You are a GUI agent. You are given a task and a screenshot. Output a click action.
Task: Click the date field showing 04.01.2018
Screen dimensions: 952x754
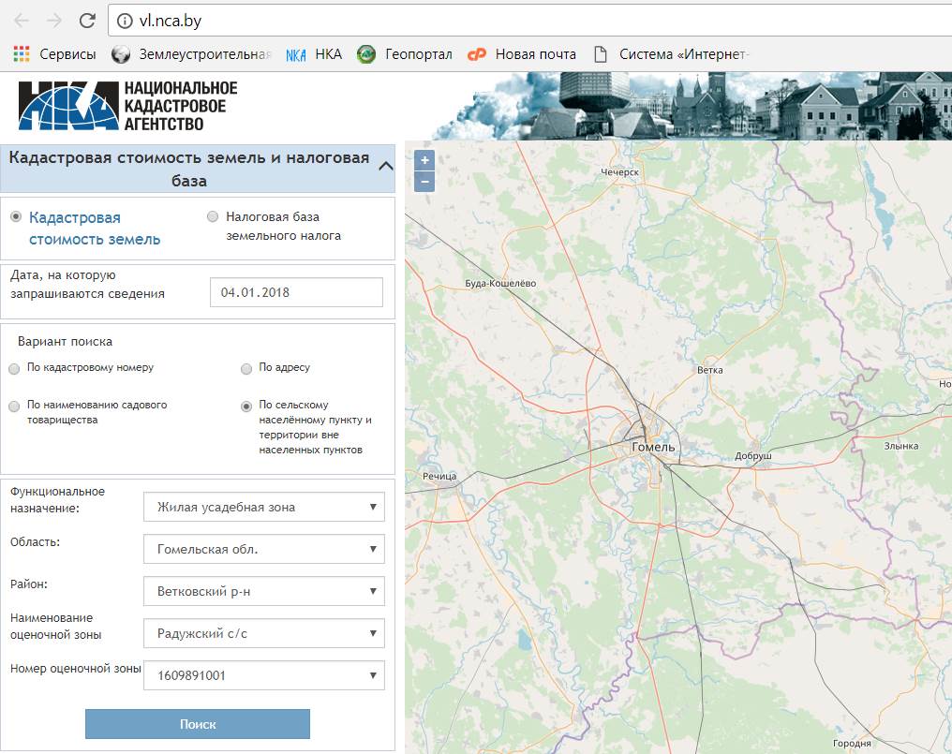pos(296,292)
